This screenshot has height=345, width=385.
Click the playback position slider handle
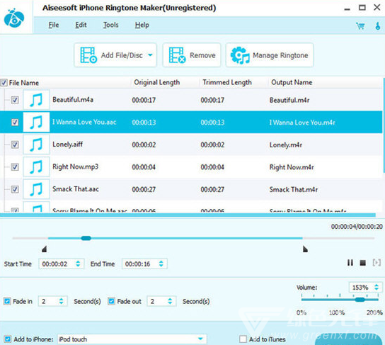tap(86, 238)
